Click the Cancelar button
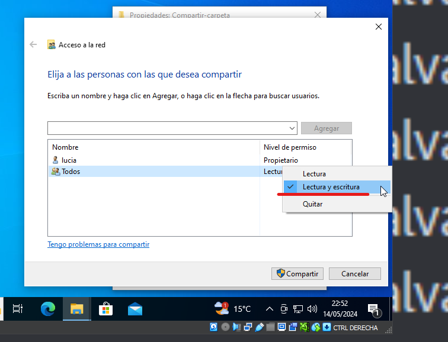 point(355,273)
